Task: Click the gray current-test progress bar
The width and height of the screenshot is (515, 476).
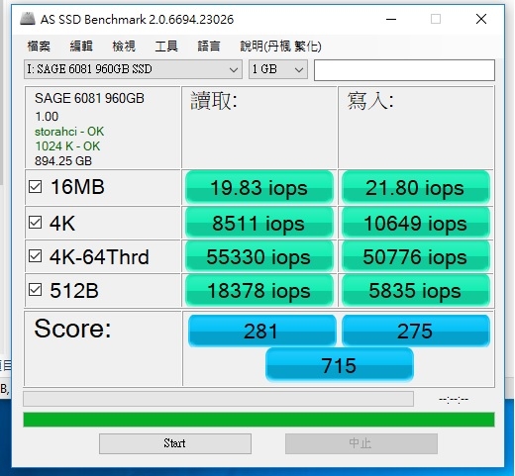Action: coord(218,399)
